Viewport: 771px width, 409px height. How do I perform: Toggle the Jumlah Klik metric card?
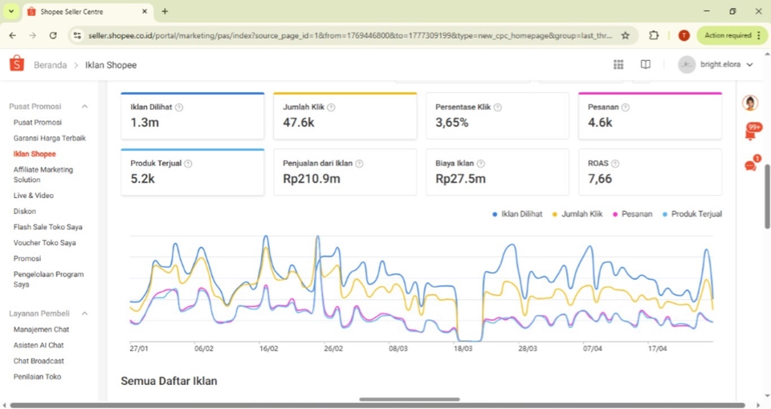pos(345,115)
